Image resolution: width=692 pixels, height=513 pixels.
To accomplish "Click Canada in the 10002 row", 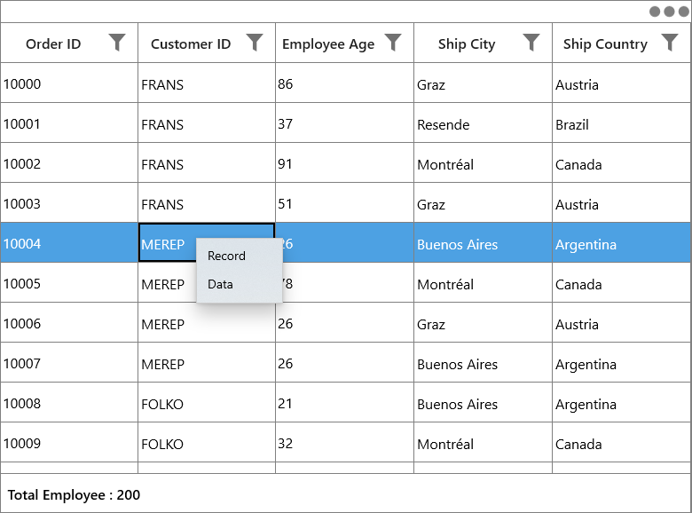I will tap(621, 163).
